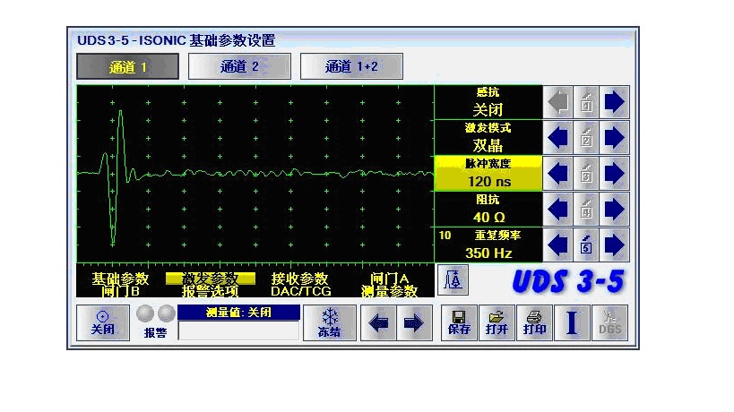Click the empty measurement value field
Screen dimensions: 734x412
pyautogui.click(x=238, y=330)
